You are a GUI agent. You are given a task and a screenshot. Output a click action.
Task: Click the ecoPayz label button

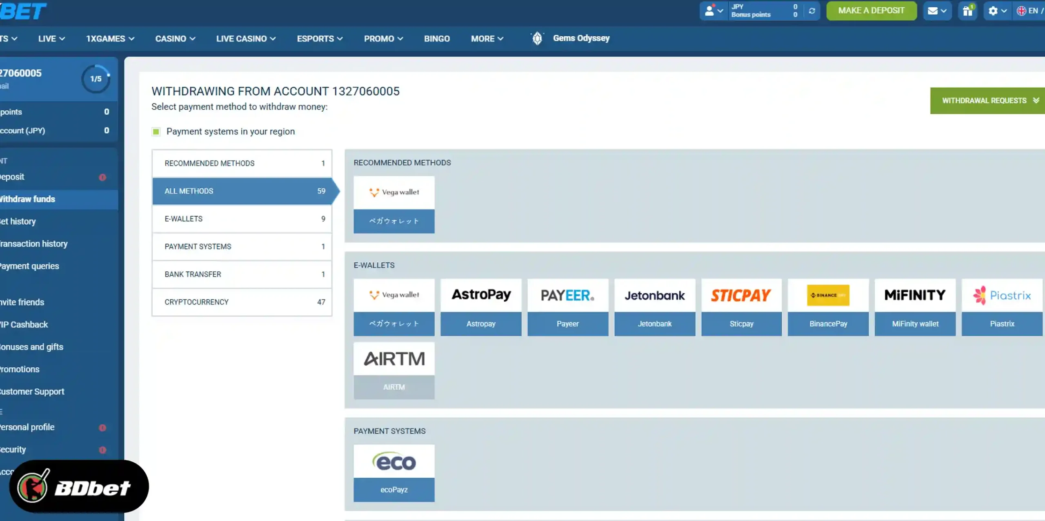pyautogui.click(x=394, y=490)
